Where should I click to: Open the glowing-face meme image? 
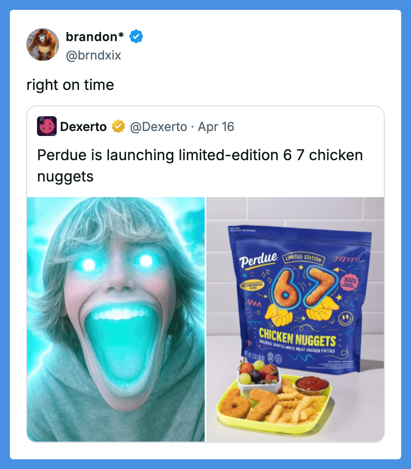pyautogui.click(x=115, y=319)
